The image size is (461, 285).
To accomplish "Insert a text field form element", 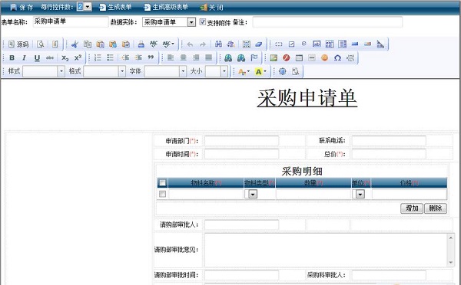I will tap(317, 44).
